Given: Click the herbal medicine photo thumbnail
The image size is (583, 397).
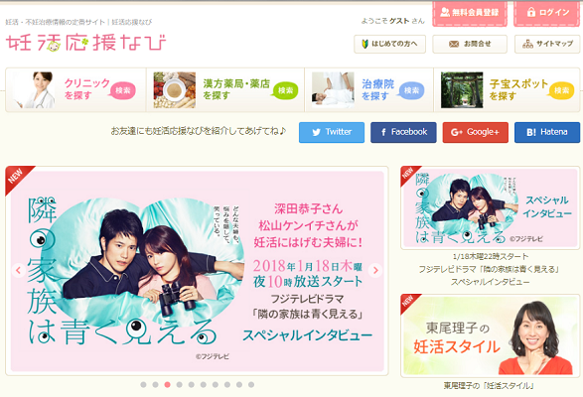Looking at the screenshot, I should tap(175, 90).
